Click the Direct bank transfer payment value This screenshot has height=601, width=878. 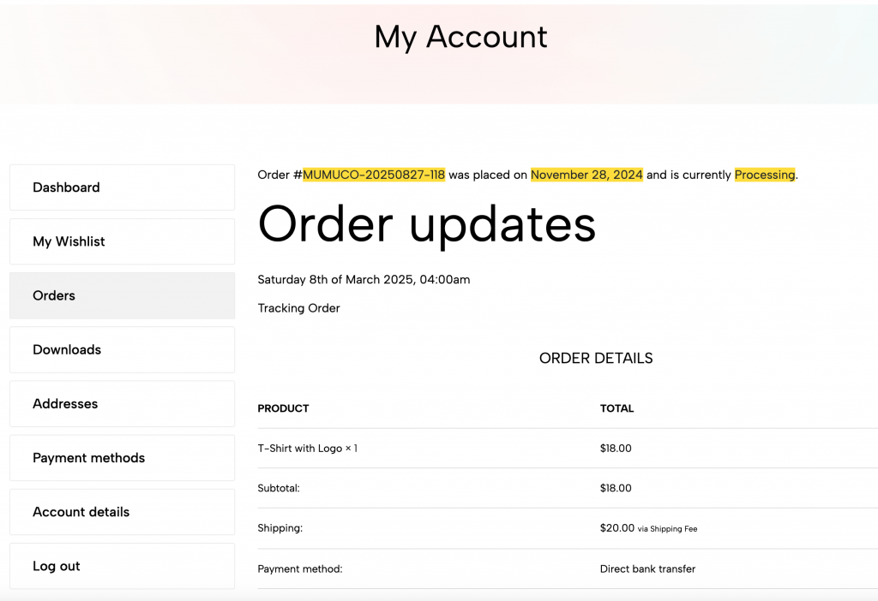[647, 569]
